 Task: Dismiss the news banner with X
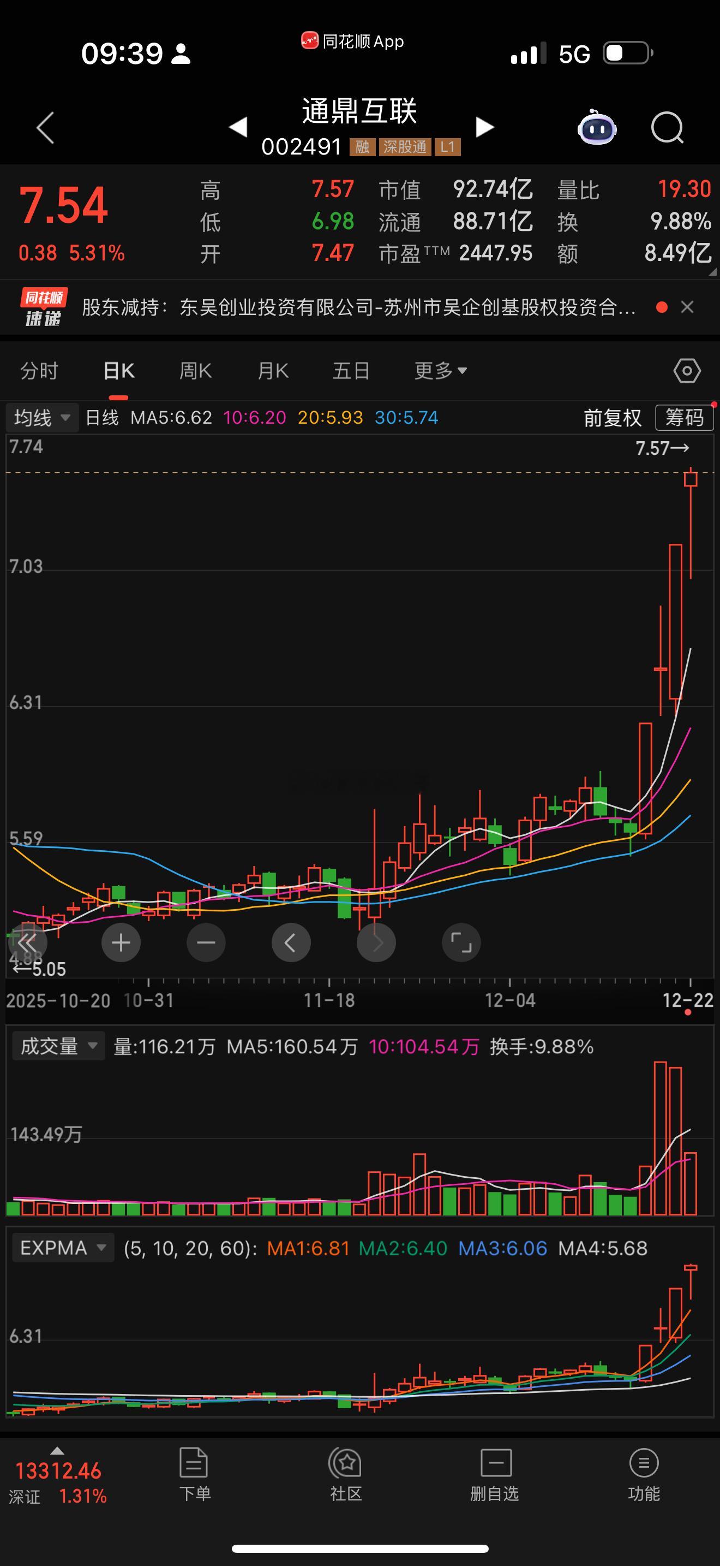687,307
